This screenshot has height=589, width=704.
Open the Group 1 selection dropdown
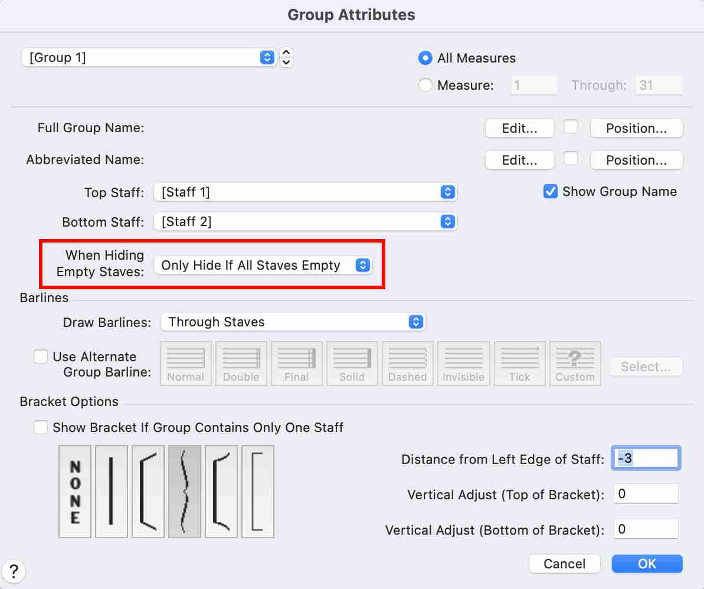click(x=149, y=58)
